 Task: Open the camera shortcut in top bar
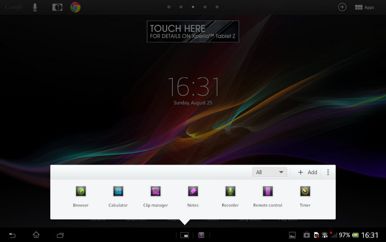point(57,7)
